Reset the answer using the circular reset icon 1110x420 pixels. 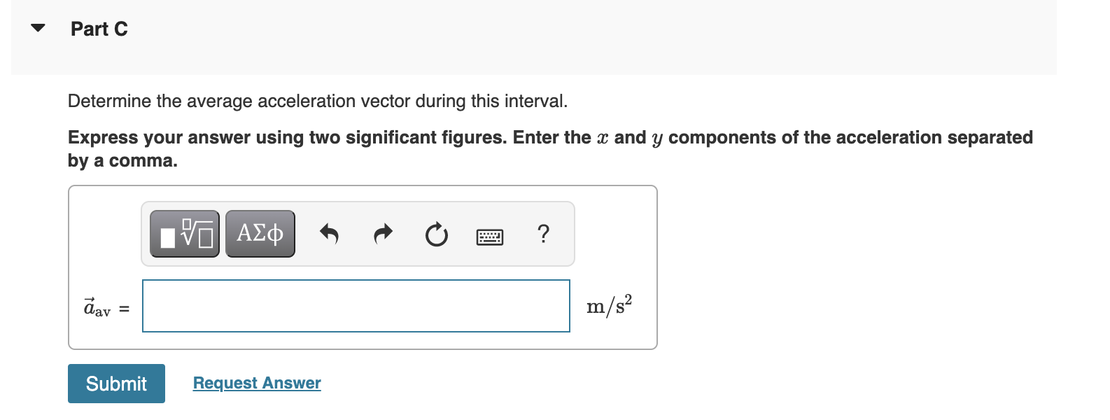click(x=435, y=233)
